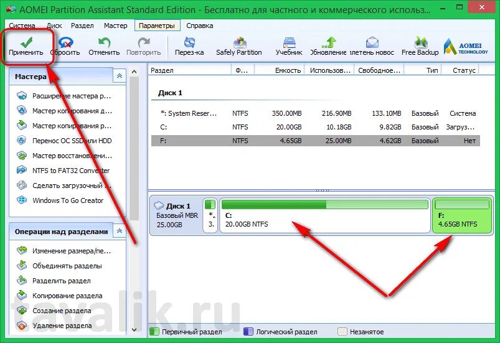Open the Диск menu
The width and height of the screenshot is (500, 343).
pos(54,26)
